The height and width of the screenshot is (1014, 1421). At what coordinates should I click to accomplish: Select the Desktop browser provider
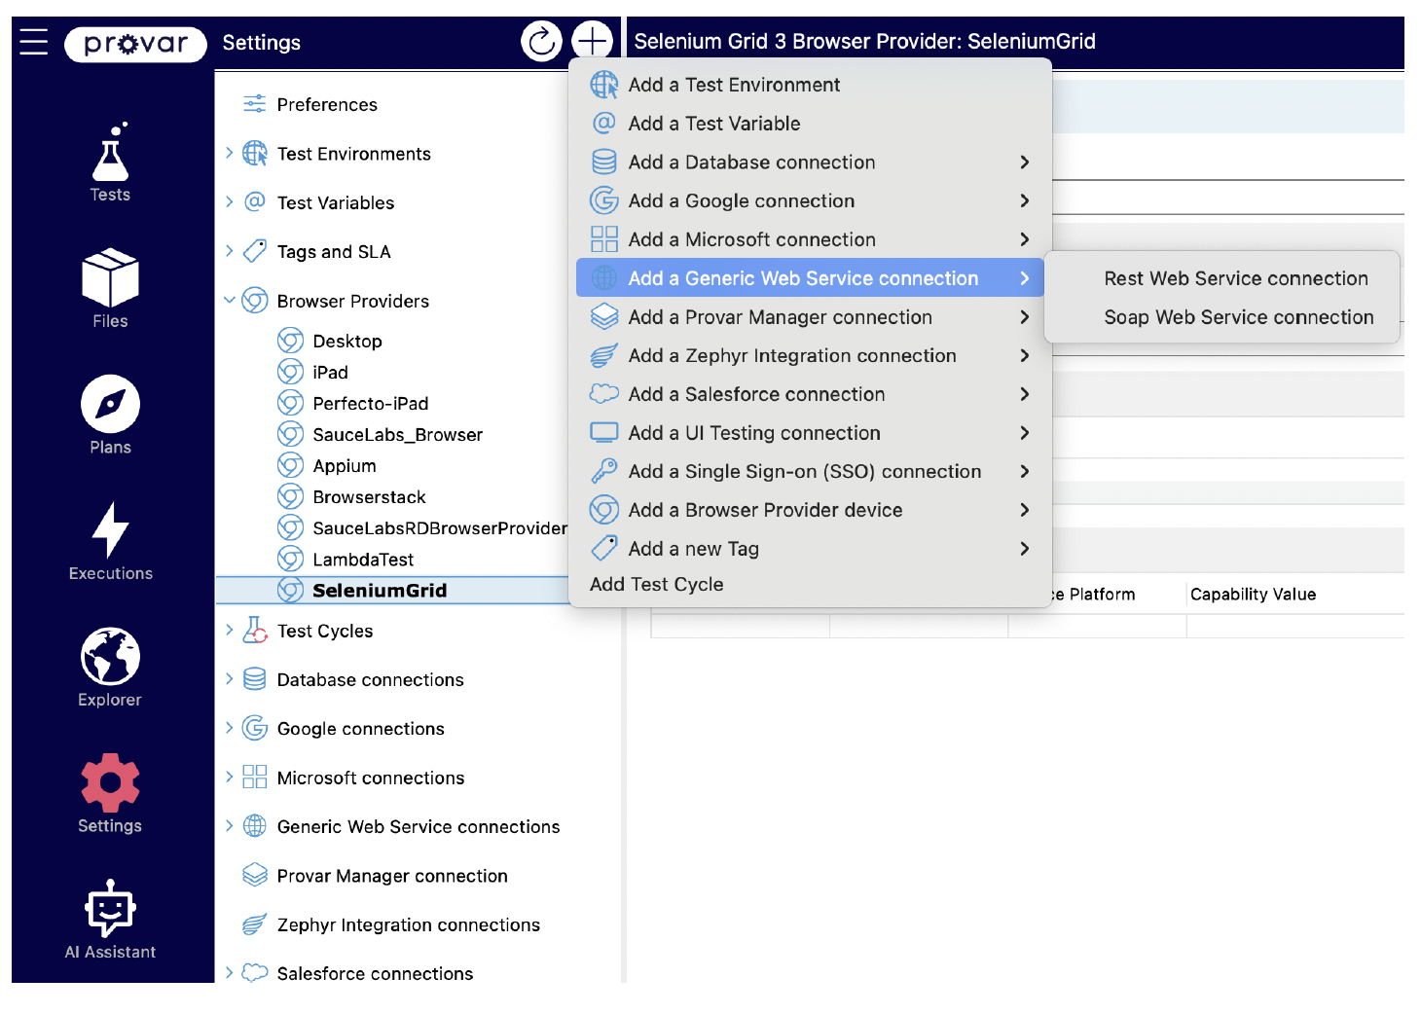(x=347, y=341)
